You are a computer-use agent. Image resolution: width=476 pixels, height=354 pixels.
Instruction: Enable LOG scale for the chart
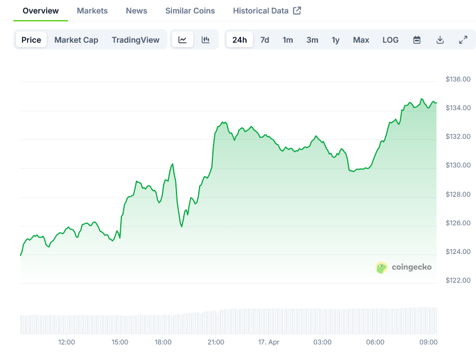(x=390, y=40)
